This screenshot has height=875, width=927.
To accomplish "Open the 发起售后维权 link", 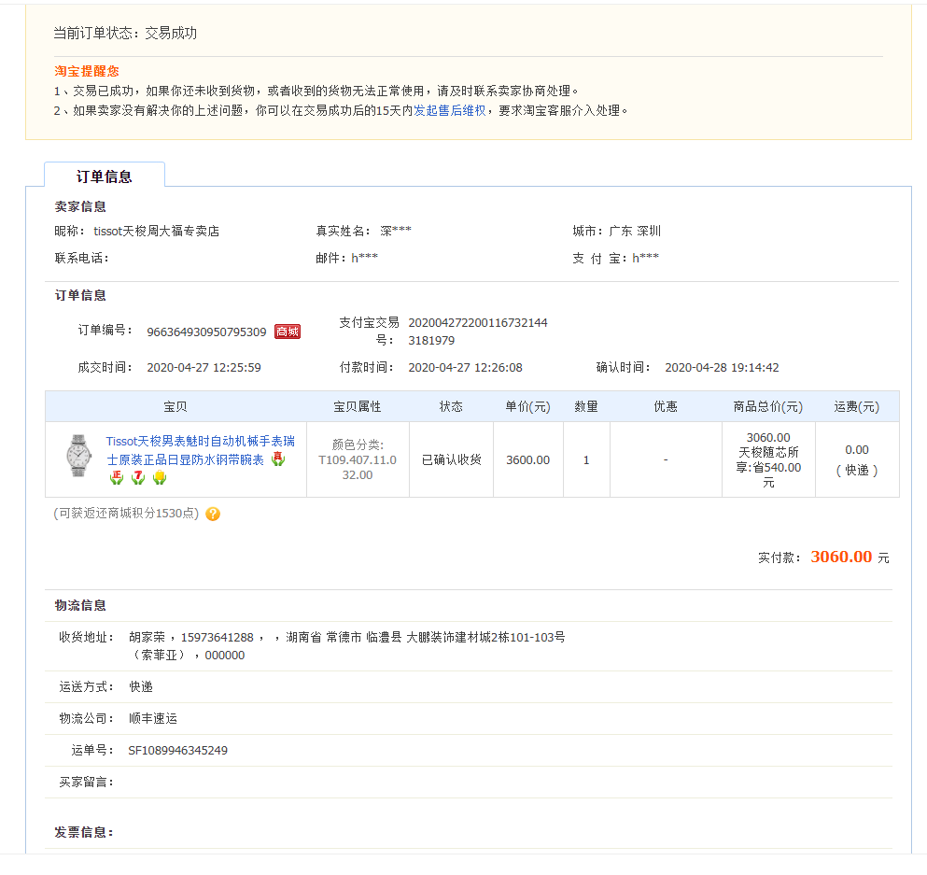I will click(450, 110).
